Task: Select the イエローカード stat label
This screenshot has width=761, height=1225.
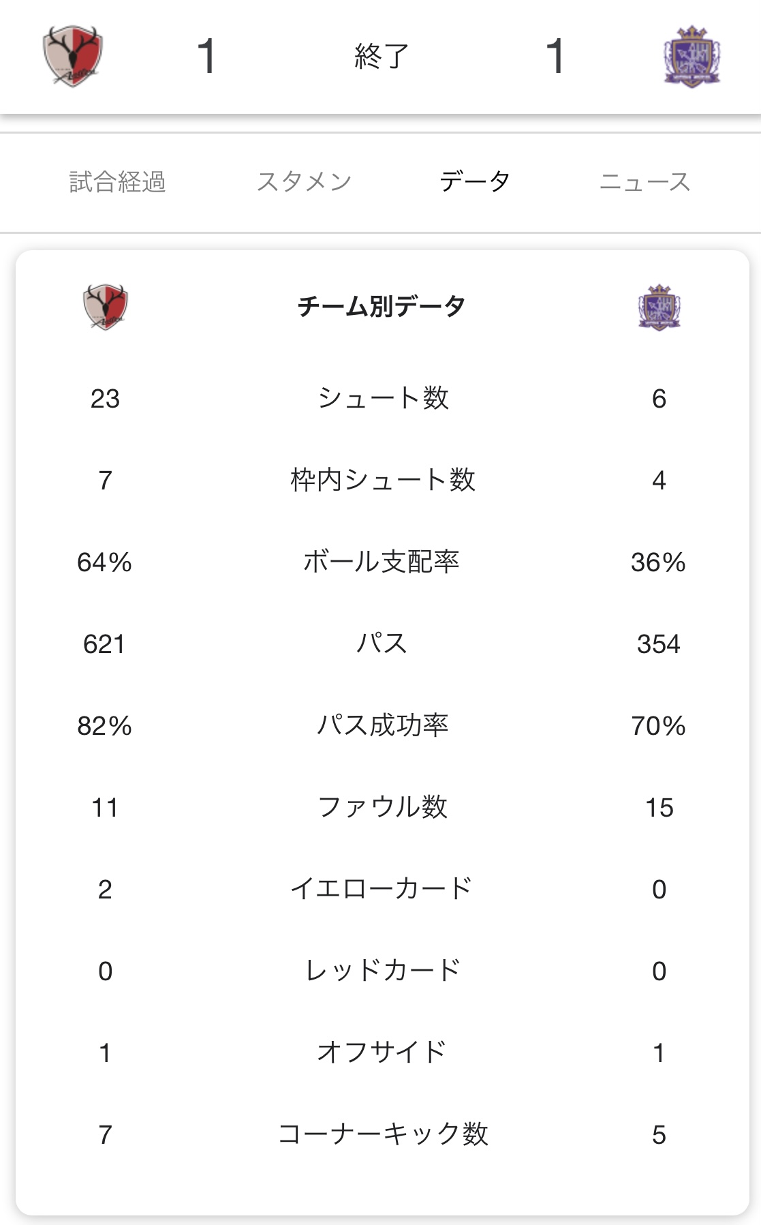Action: pos(382,889)
